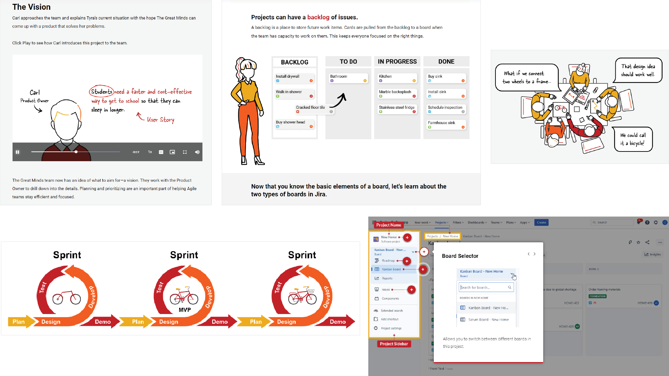
Task: Toggle closed captions on the video
Action: (x=161, y=152)
